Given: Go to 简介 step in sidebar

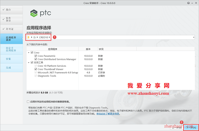Looking at the screenshot, I should pyautogui.click(x=11, y=10).
